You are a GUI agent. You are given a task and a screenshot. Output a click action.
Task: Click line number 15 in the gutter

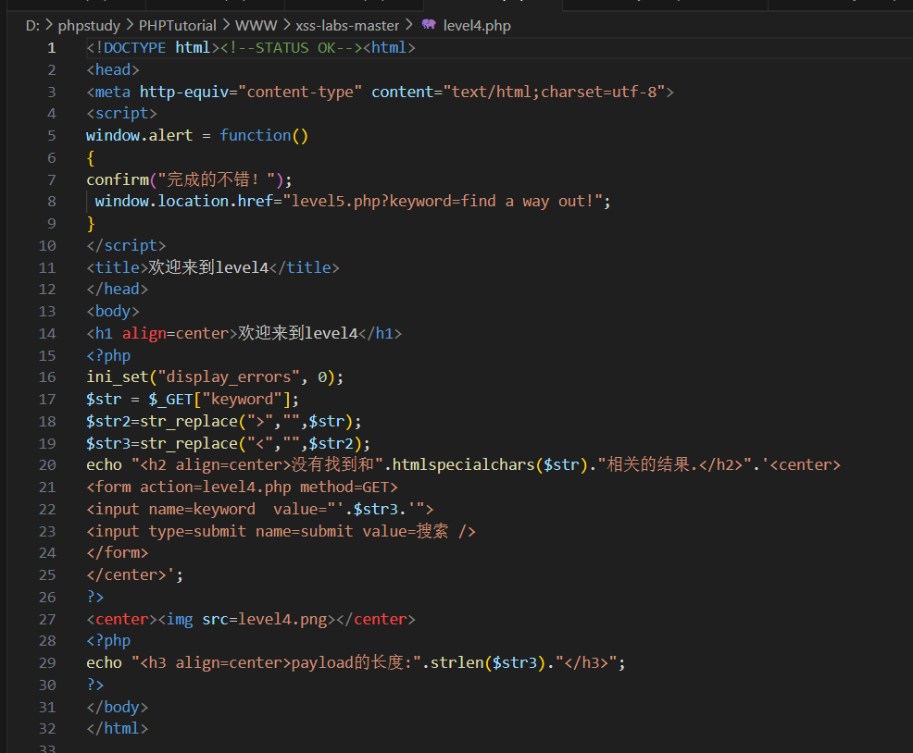pos(47,355)
